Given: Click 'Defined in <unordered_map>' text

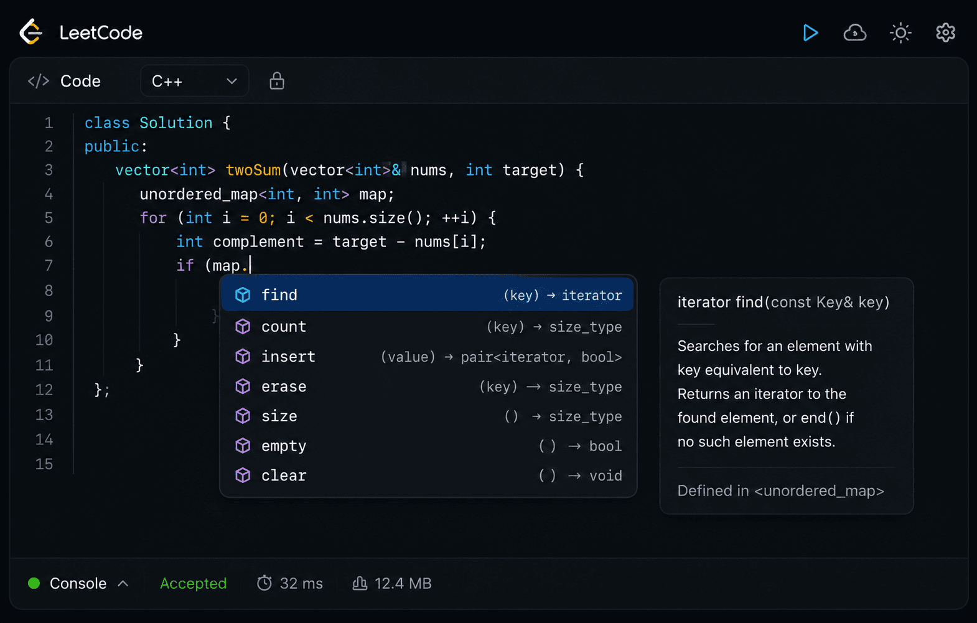Looking at the screenshot, I should 781,491.
